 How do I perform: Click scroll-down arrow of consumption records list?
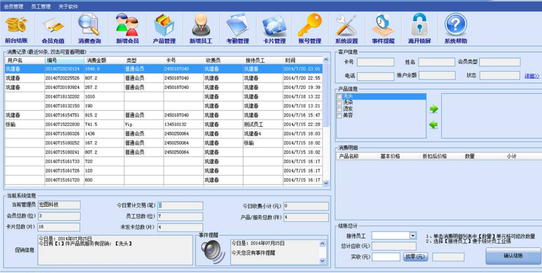pos(326,183)
